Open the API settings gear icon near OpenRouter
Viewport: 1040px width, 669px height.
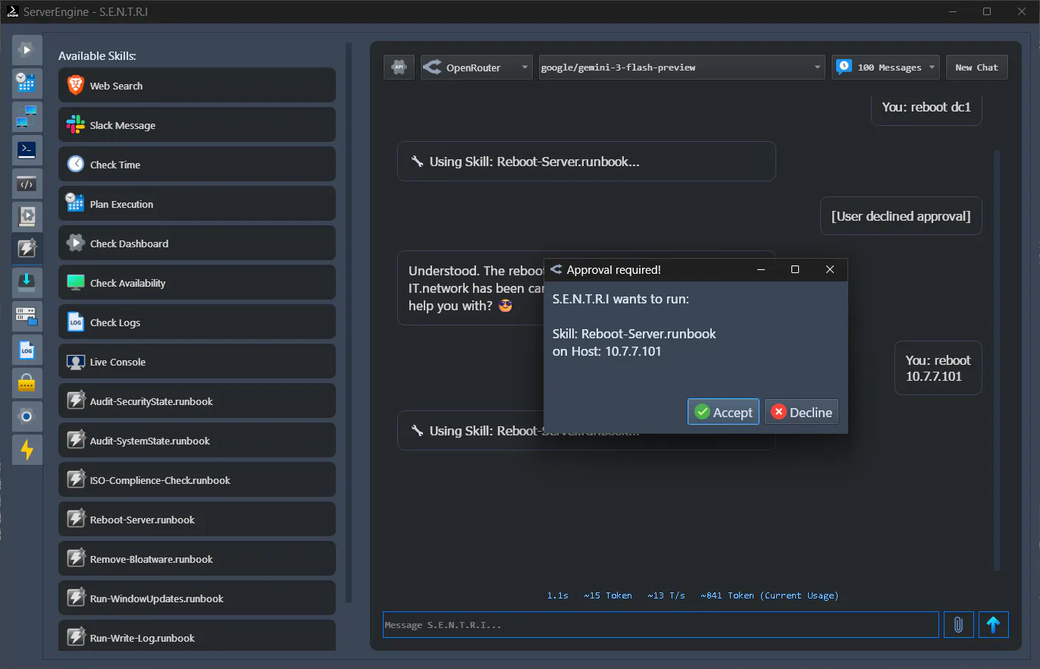click(399, 67)
